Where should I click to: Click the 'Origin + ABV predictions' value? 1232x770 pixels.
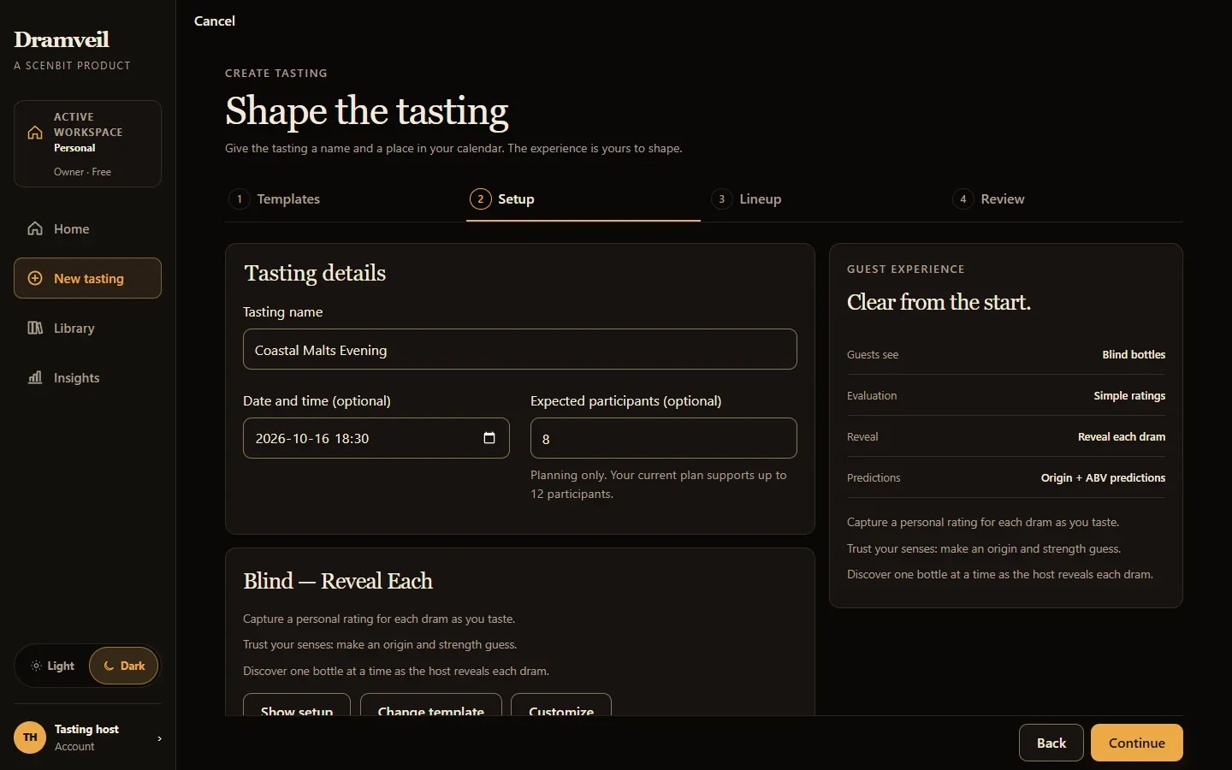coord(1103,477)
